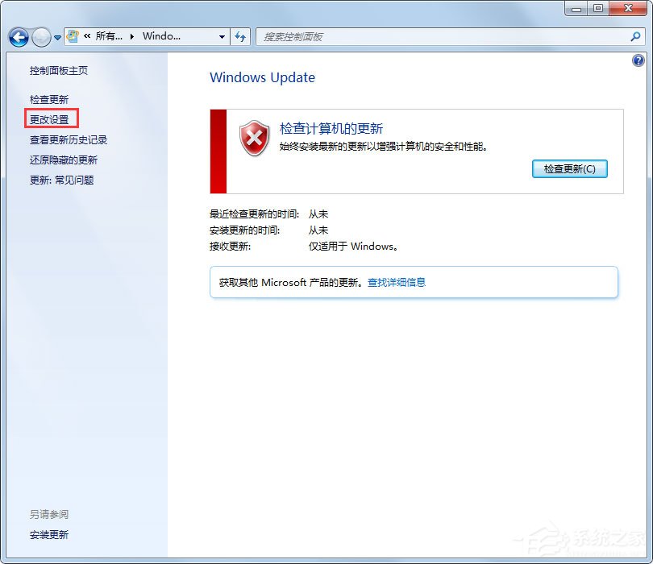Open the address bar breadcrumb dropdown
This screenshot has height=564, width=653.
pyautogui.click(x=223, y=36)
